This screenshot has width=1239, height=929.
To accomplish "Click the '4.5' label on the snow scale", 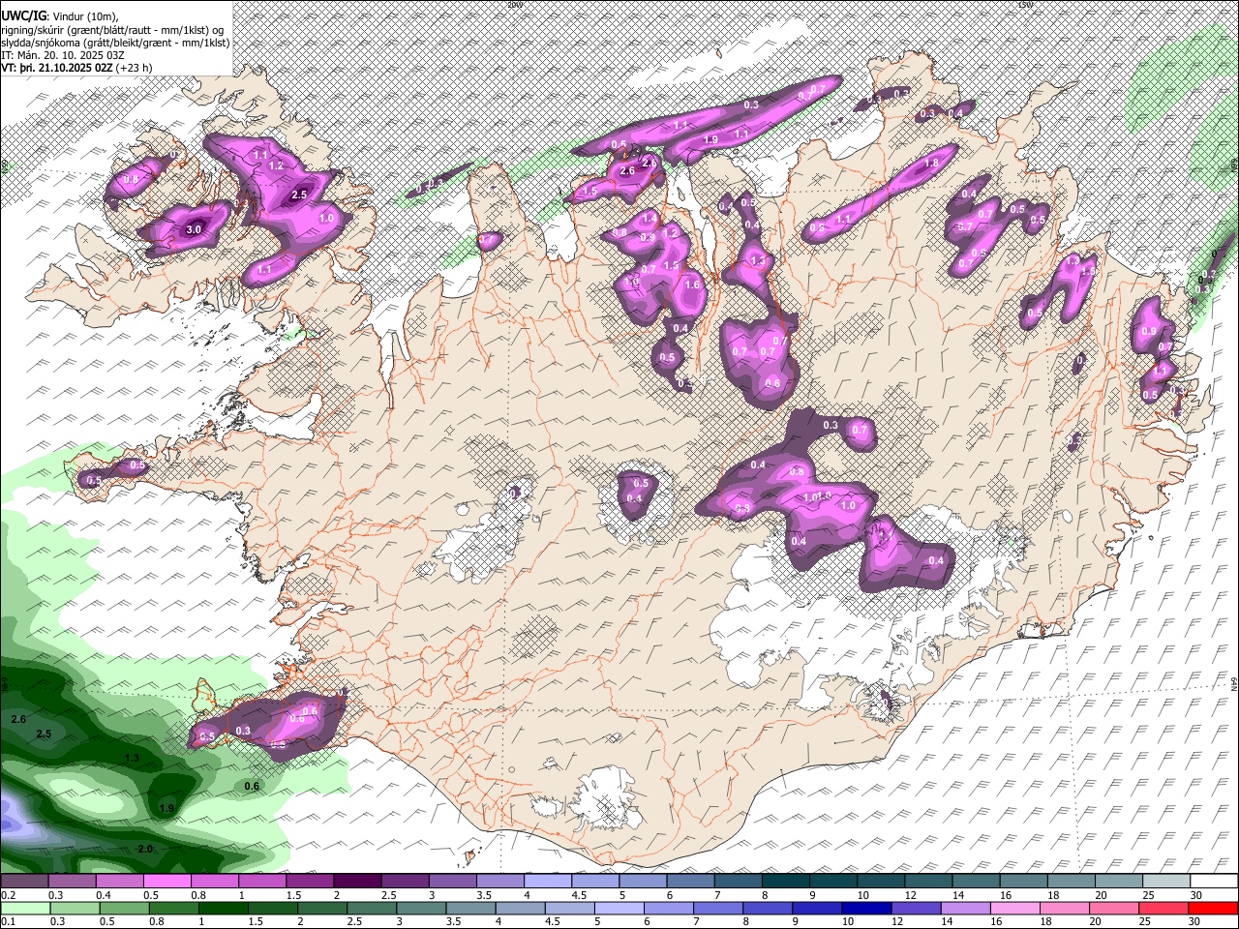I will point(579,895).
